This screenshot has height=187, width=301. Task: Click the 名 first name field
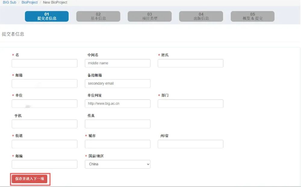coord(44,63)
